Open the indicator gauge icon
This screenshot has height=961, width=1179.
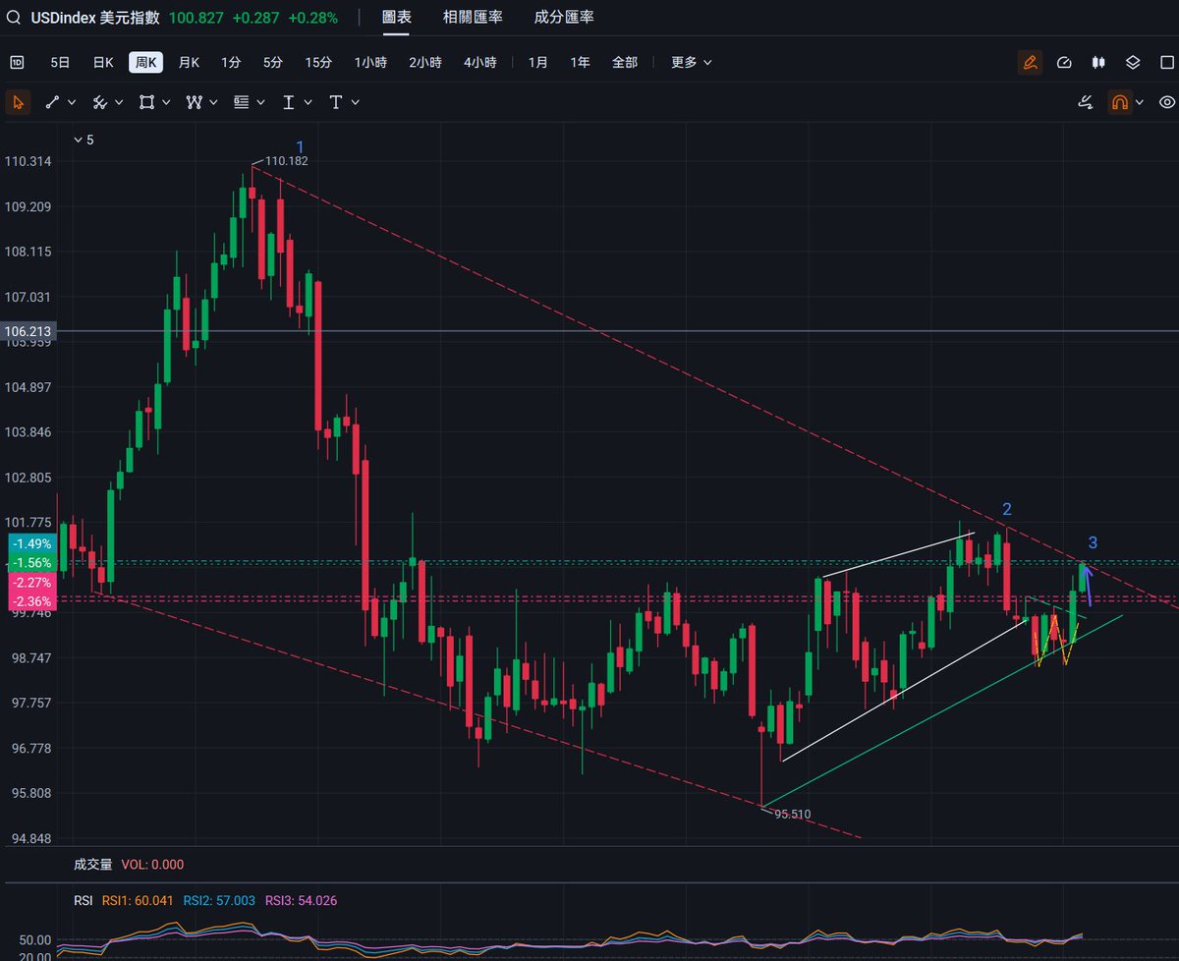pyautogui.click(x=1064, y=62)
